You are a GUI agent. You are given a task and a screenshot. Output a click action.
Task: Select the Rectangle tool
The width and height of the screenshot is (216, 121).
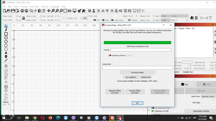6,34
